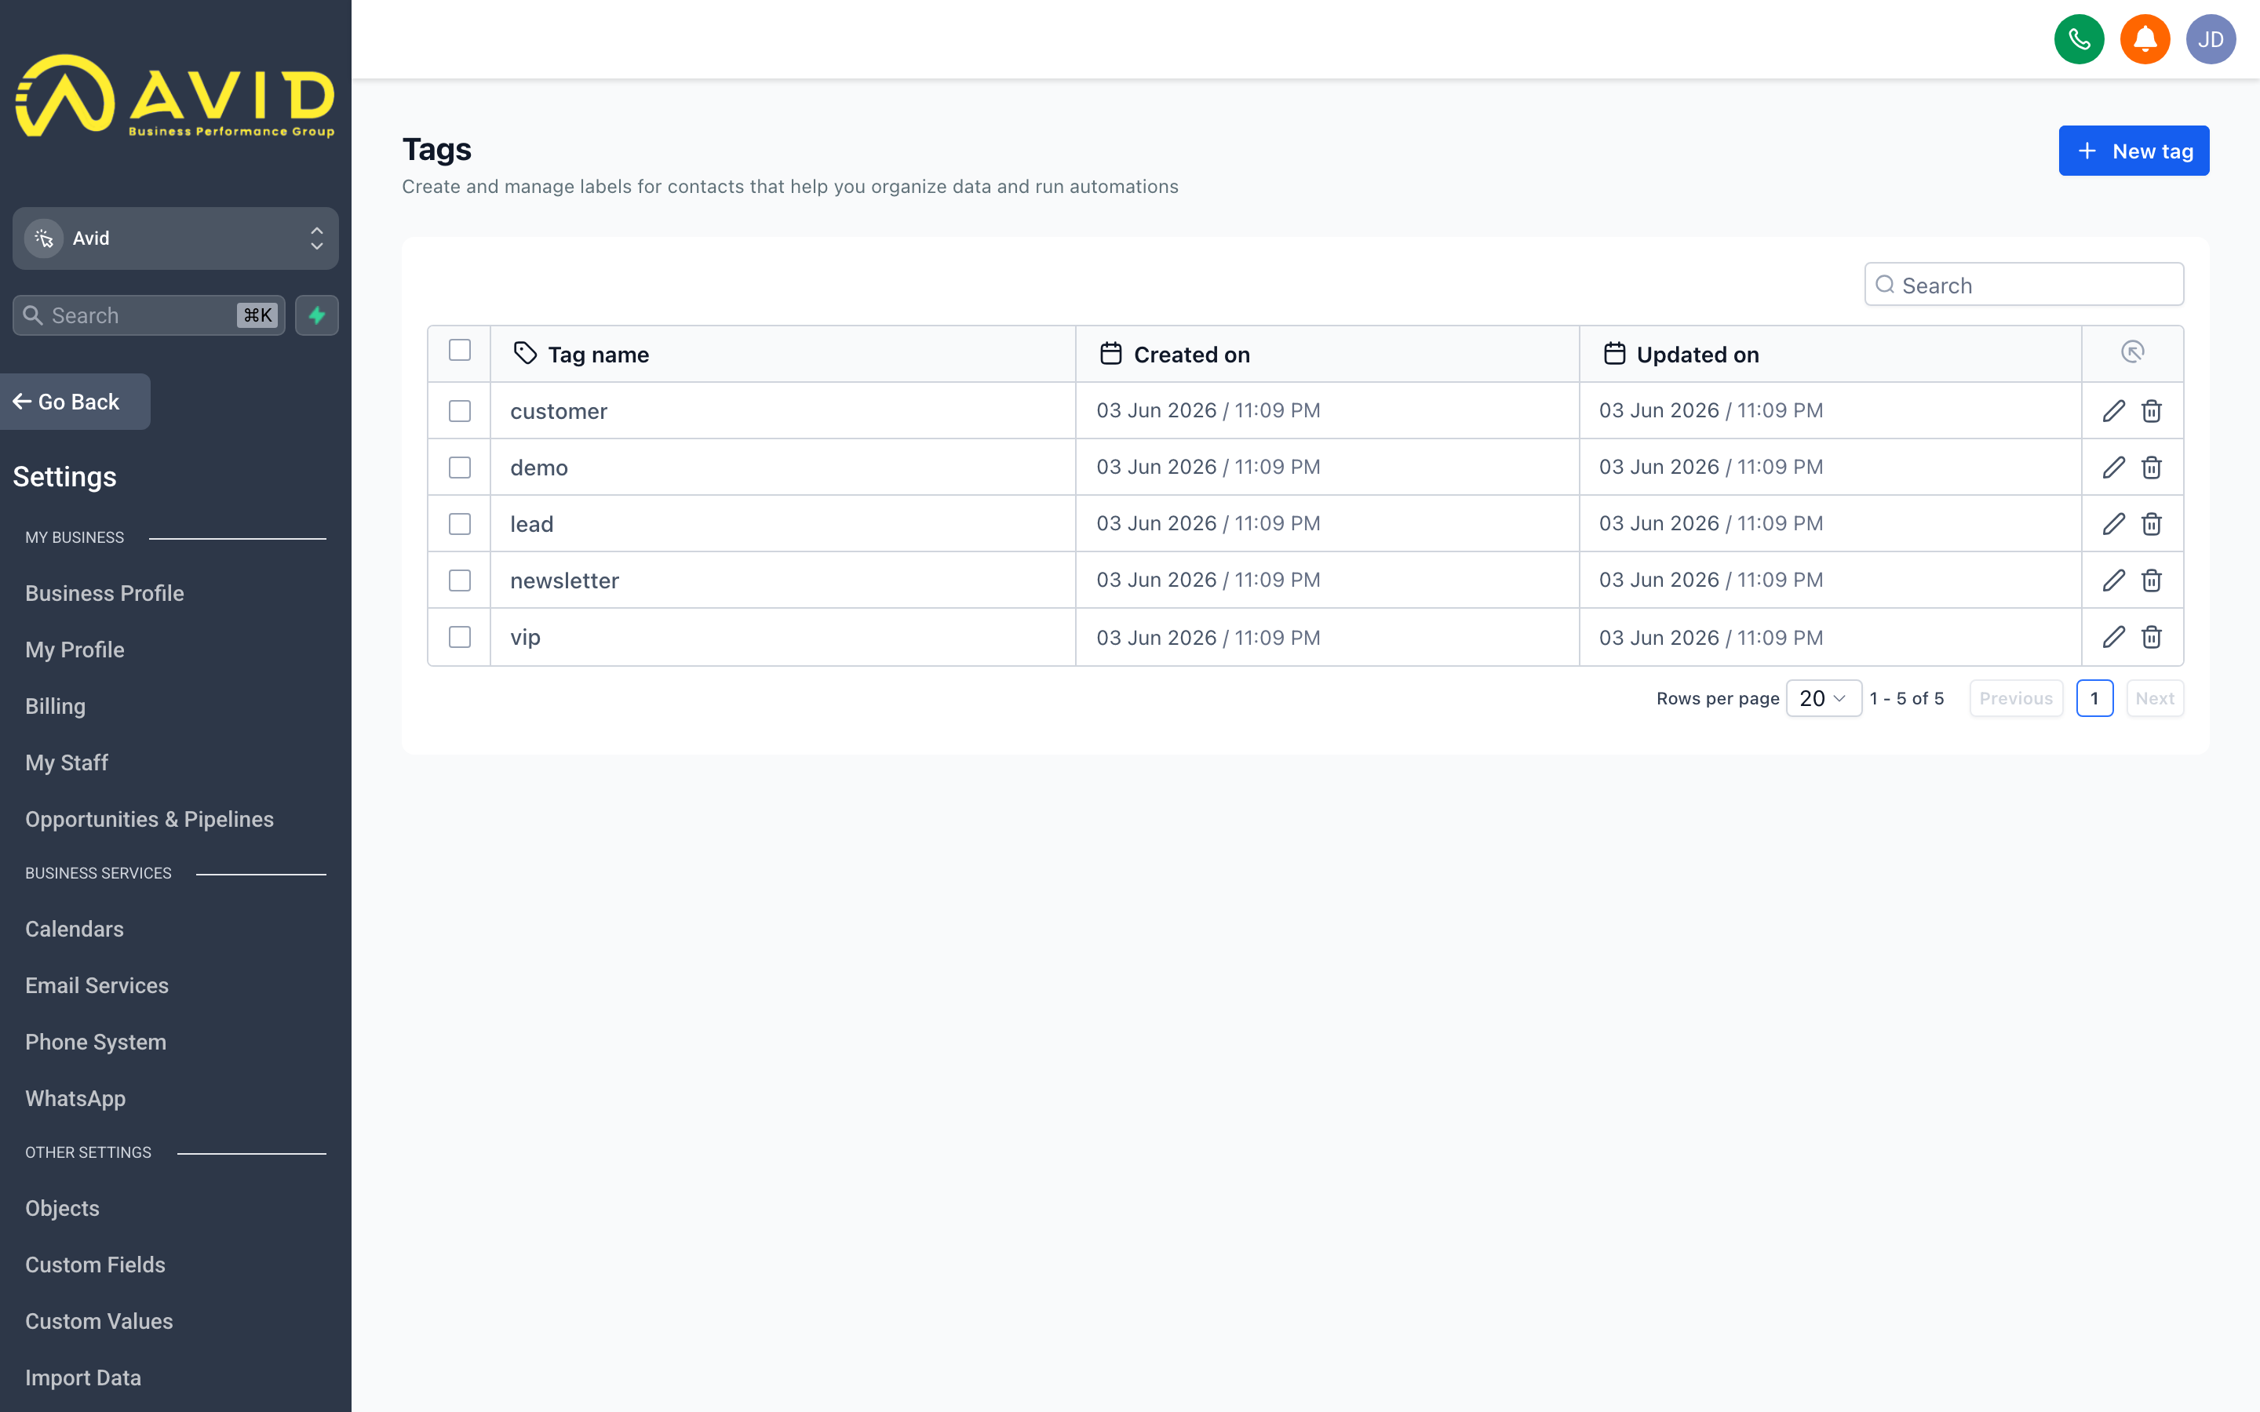Viewport: 2260px width, 1412px height.
Task: Click the AVID logo in sidebar
Action: [176, 96]
